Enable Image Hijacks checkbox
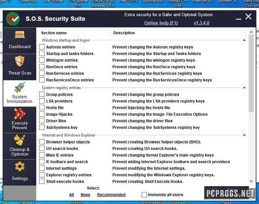Image resolution: width=259 pixels, height=204 pixels. tap(42, 114)
